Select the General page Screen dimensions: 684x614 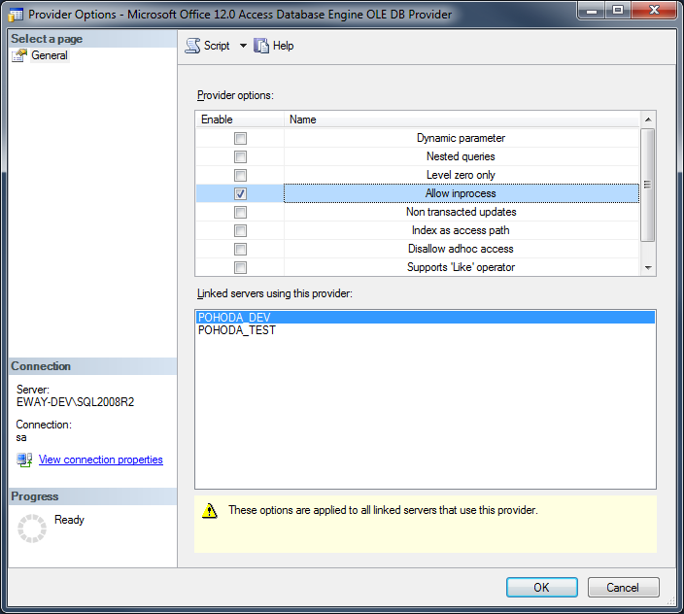point(50,55)
